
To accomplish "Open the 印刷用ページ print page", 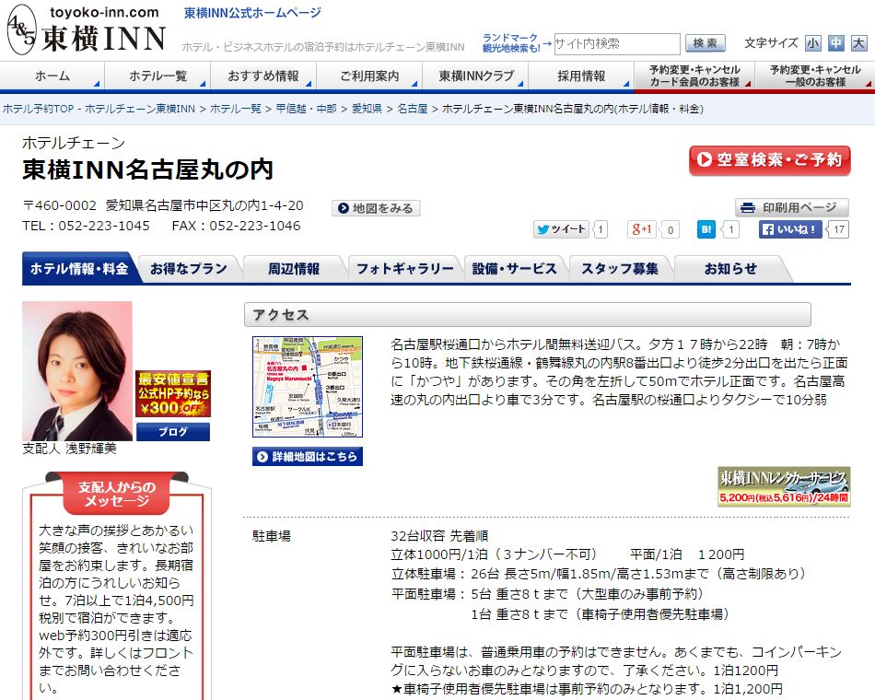I will point(792,207).
